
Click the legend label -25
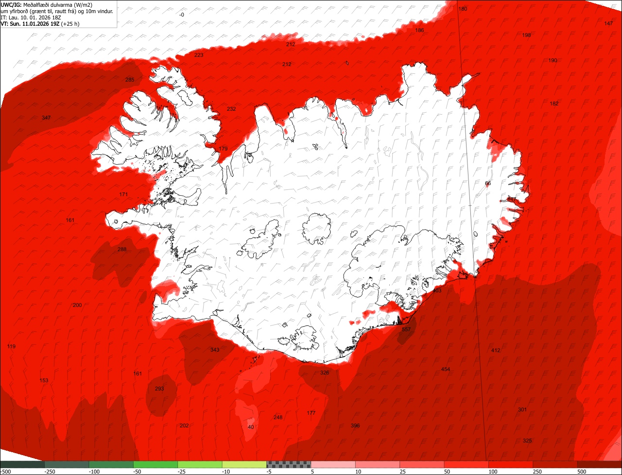[182, 472]
